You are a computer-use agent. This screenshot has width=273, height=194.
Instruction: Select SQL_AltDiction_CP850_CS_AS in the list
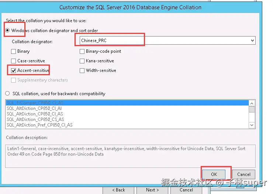[x=127, y=119]
